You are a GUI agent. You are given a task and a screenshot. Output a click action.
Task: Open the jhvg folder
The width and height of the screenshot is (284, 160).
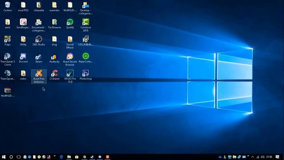click(x=54, y=41)
